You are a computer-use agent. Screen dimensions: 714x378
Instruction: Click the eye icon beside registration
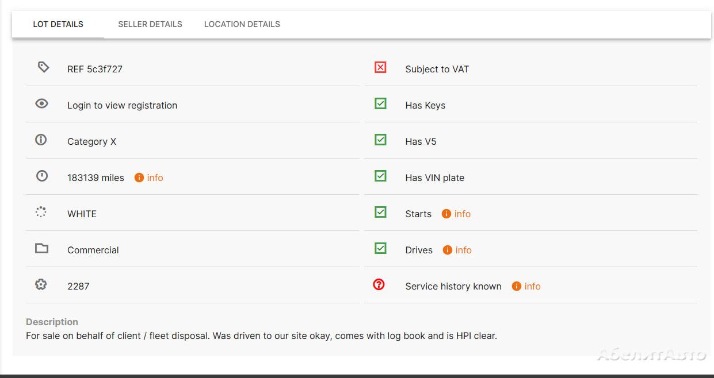41,104
